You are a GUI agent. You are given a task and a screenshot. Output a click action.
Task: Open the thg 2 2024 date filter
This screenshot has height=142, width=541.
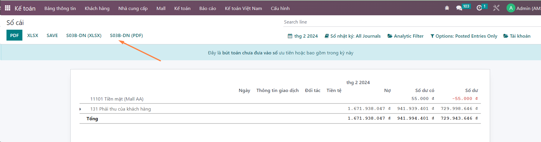pyautogui.click(x=303, y=36)
